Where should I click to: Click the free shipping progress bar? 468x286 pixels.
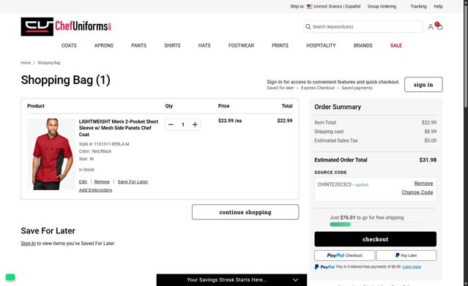pos(375,225)
